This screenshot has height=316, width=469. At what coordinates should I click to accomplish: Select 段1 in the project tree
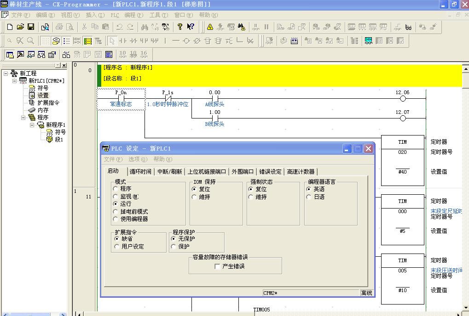pos(58,140)
